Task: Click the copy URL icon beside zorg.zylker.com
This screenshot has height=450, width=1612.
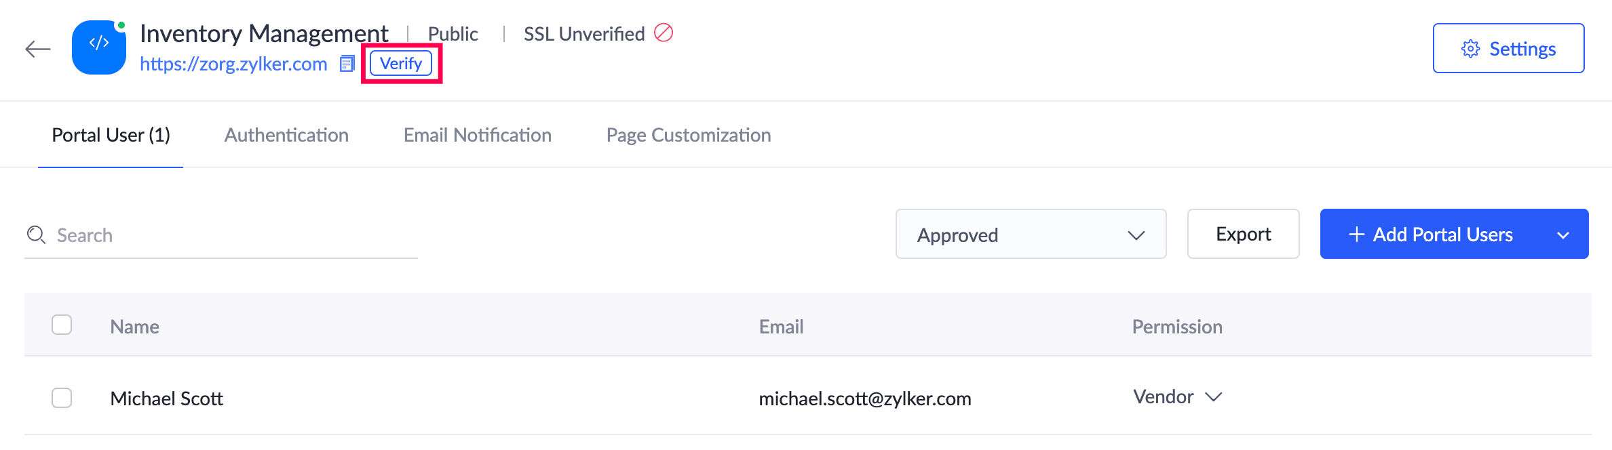Action: 347,64
